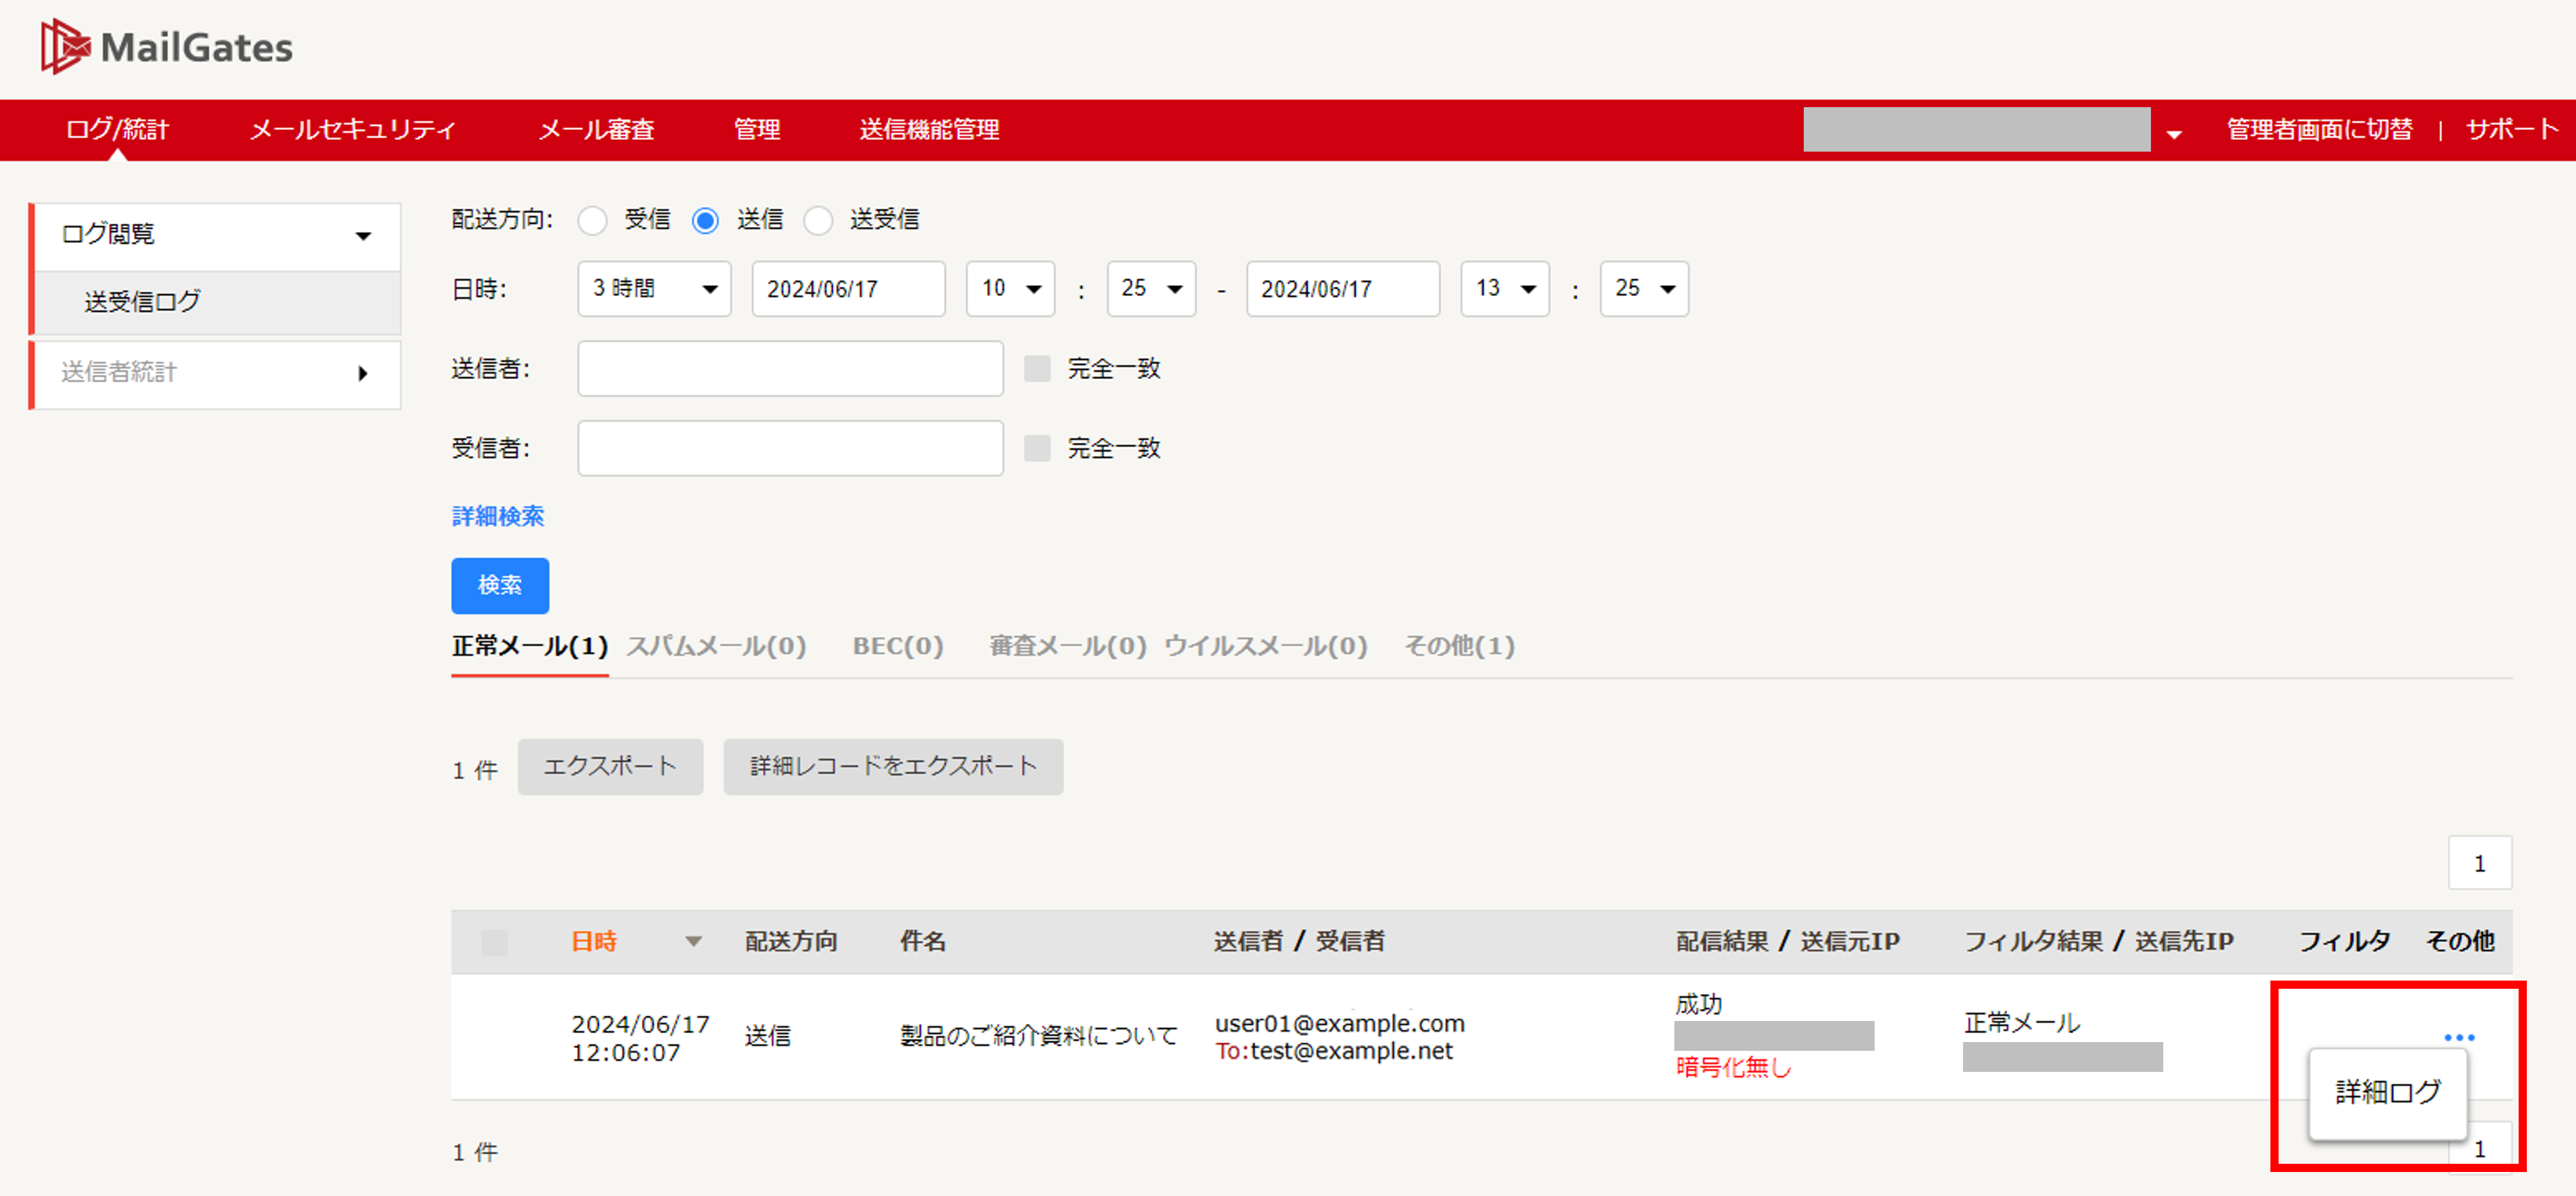This screenshot has width=2576, height=1196.
Task: Select 送受信ログ in the sidebar
Action: [217, 302]
